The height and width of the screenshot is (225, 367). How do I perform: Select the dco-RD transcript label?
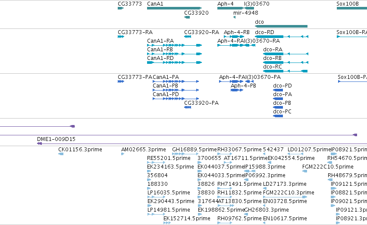pyautogui.click(x=264, y=32)
